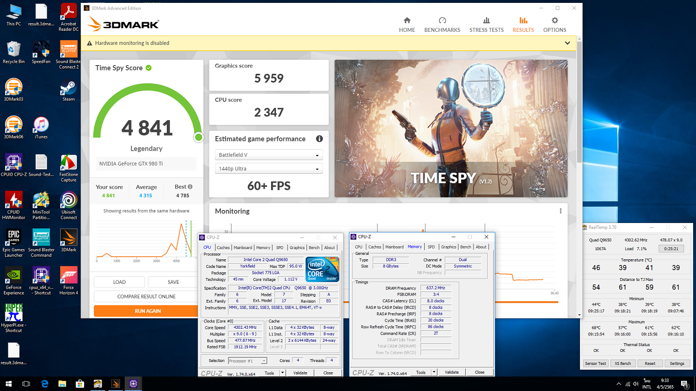Click Validate in left CPU-Z window
The height and width of the screenshot is (391, 696).
[x=300, y=373]
